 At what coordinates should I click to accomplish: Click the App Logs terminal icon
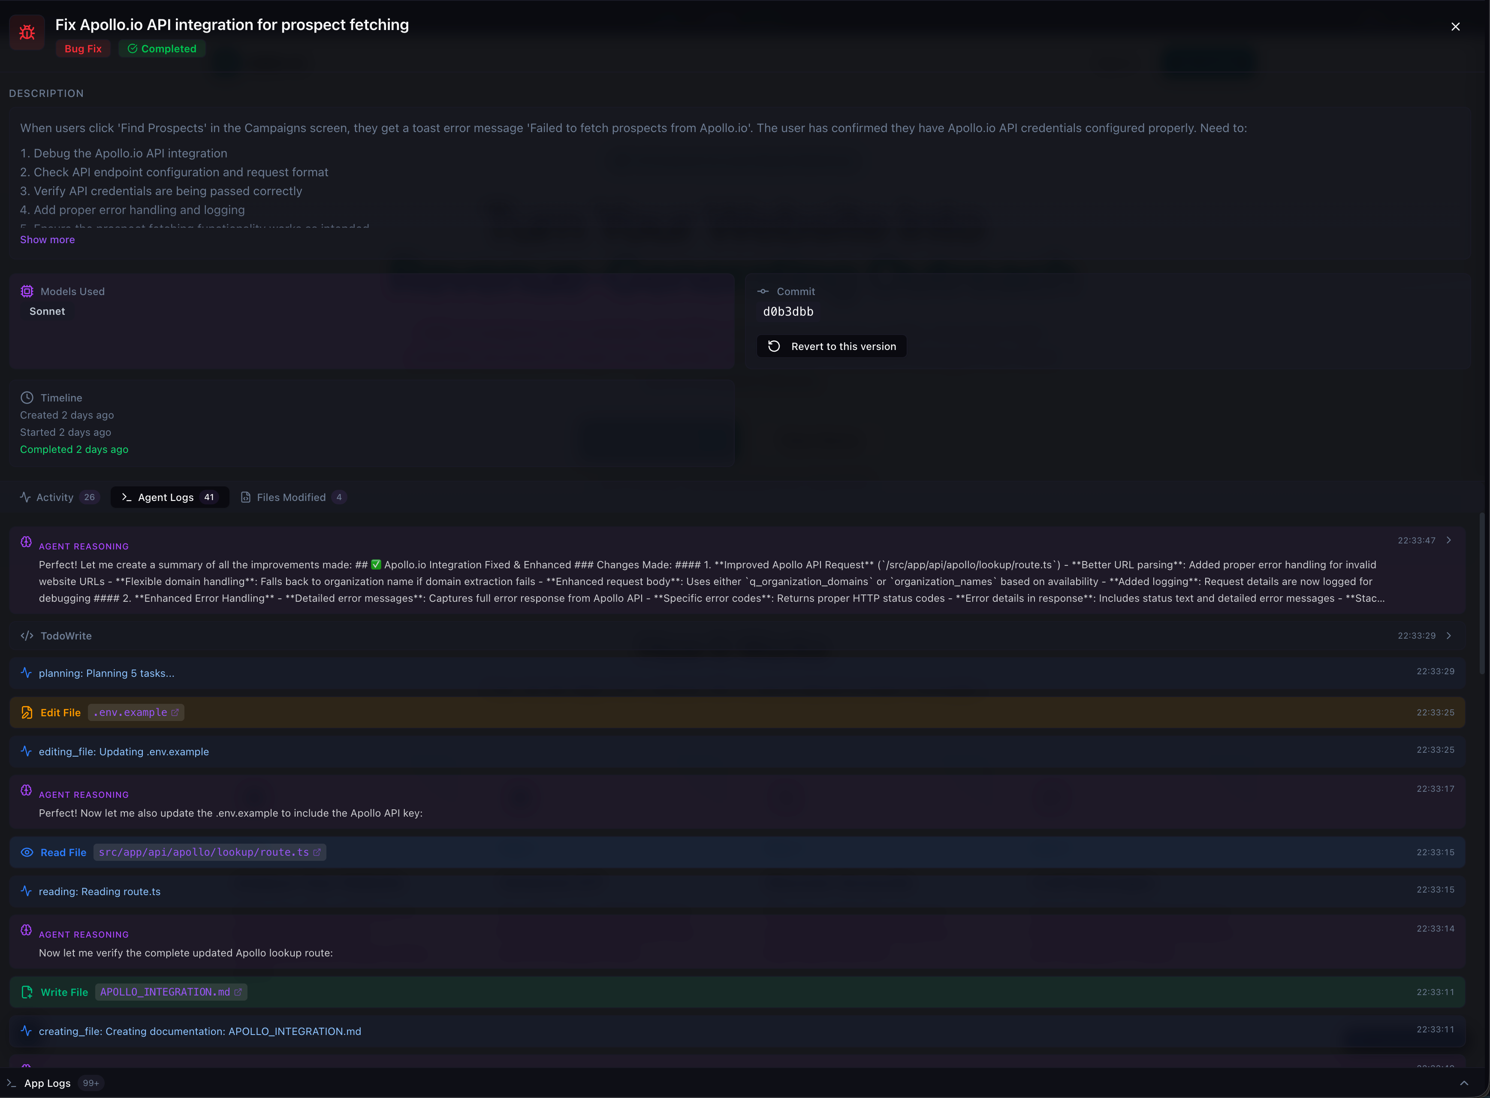point(11,1083)
